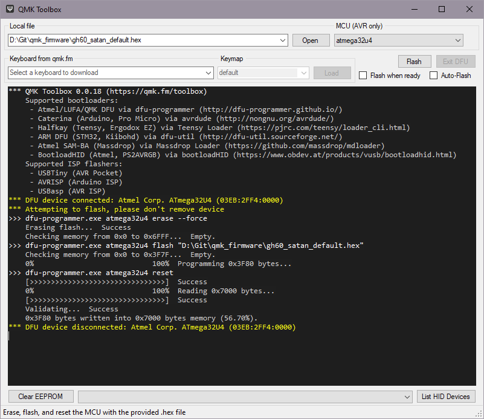This screenshot has height=419, width=484.
Task: Click the Atmel/LUFA/QMK DFU bootloader line
Action: click(186, 109)
